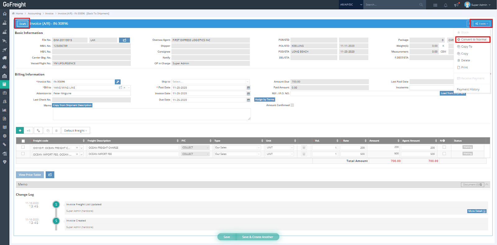The image size is (497, 245).
Task: Click into the Memo text area
Action: tap(152, 114)
